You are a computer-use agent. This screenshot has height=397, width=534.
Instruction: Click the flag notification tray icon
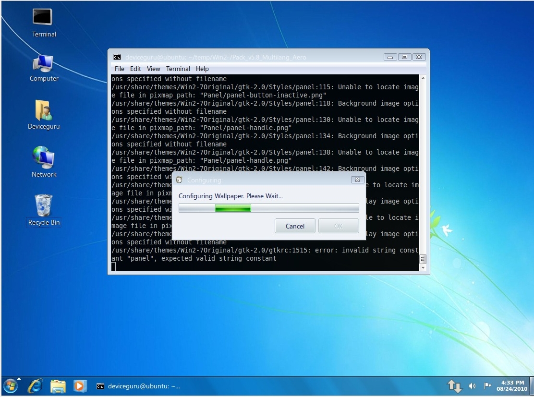pos(488,385)
